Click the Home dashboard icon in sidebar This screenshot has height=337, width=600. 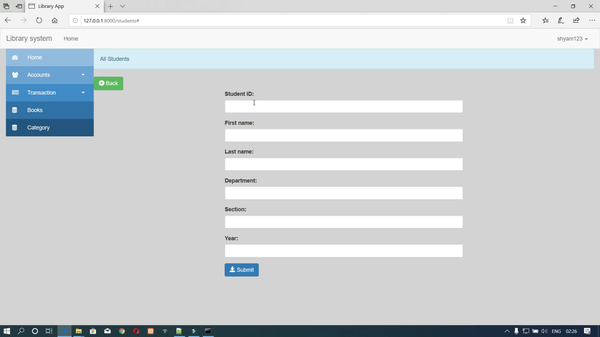(15, 57)
